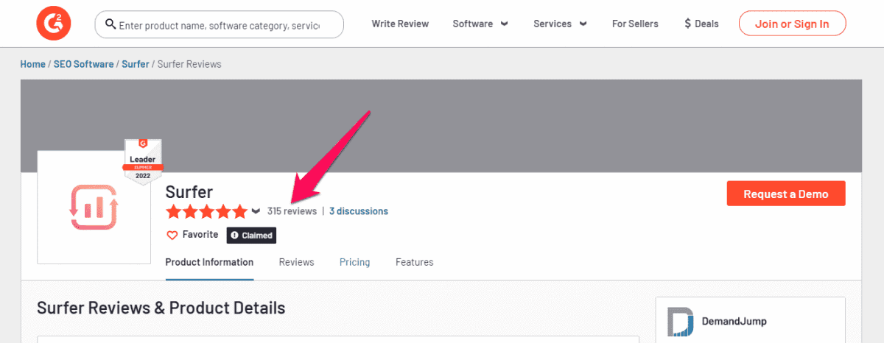
Task: Click Join or Sign In button
Action: (x=792, y=24)
